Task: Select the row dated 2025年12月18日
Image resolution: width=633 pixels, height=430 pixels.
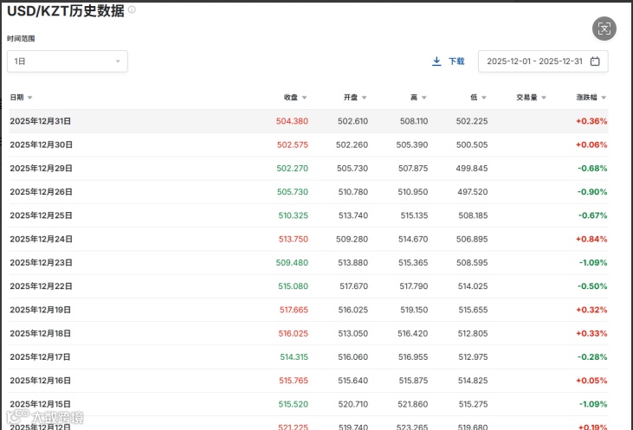Action: [x=309, y=334]
